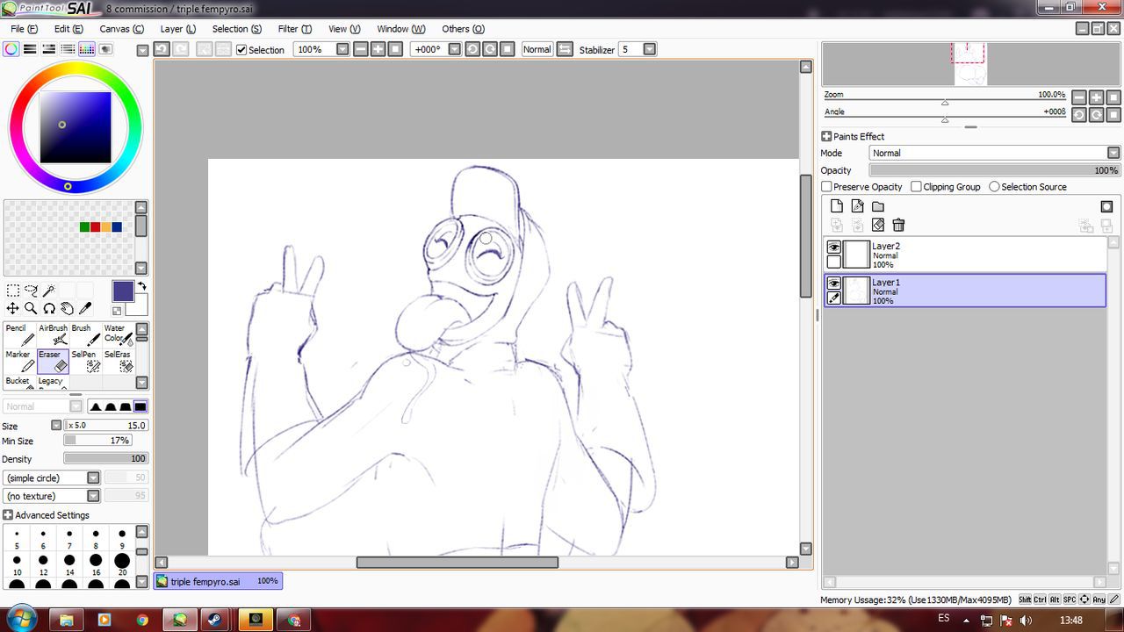1124x632 pixels.
Task: Open the layer blending Mode dropdown
Action: pyautogui.click(x=1113, y=153)
